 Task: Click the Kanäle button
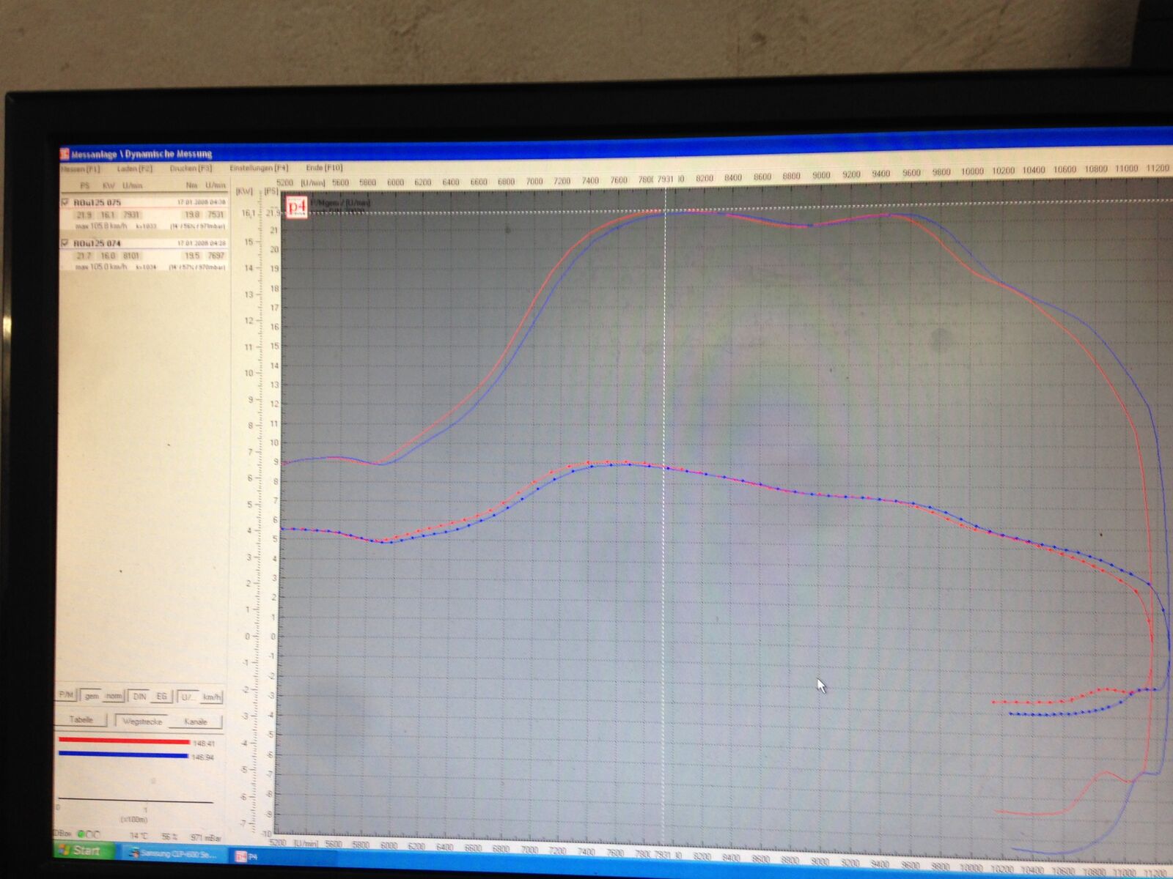coord(195,722)
